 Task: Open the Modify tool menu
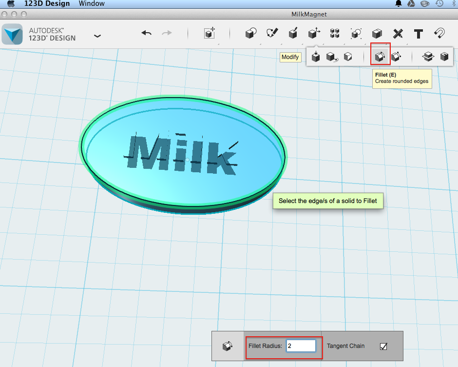pyautogui.click(x=314, y=33)
